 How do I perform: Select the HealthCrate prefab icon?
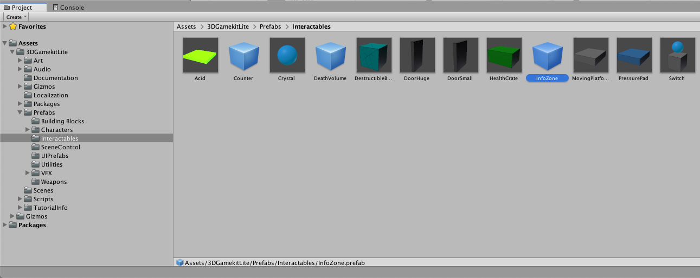504,55
